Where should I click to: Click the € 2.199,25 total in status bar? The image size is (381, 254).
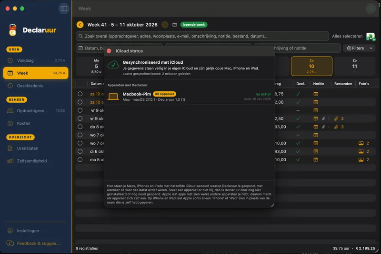(x=365, y=248)
